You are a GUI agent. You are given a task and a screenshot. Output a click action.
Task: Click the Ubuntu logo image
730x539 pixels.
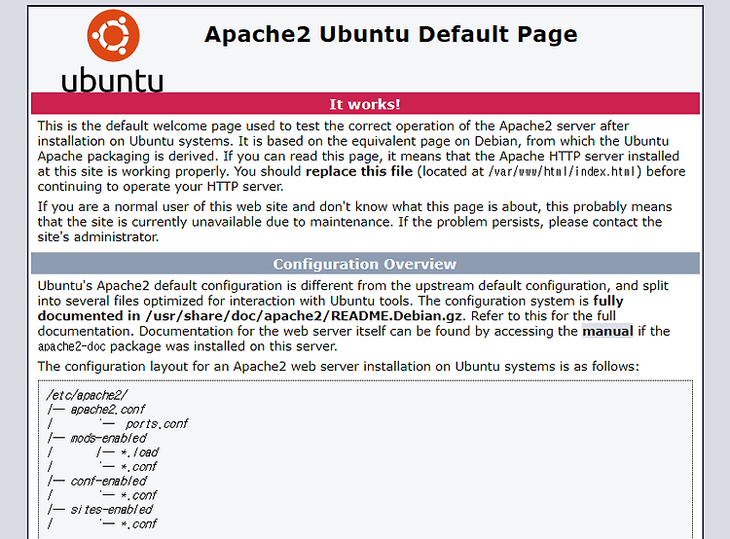click(112, 51)
